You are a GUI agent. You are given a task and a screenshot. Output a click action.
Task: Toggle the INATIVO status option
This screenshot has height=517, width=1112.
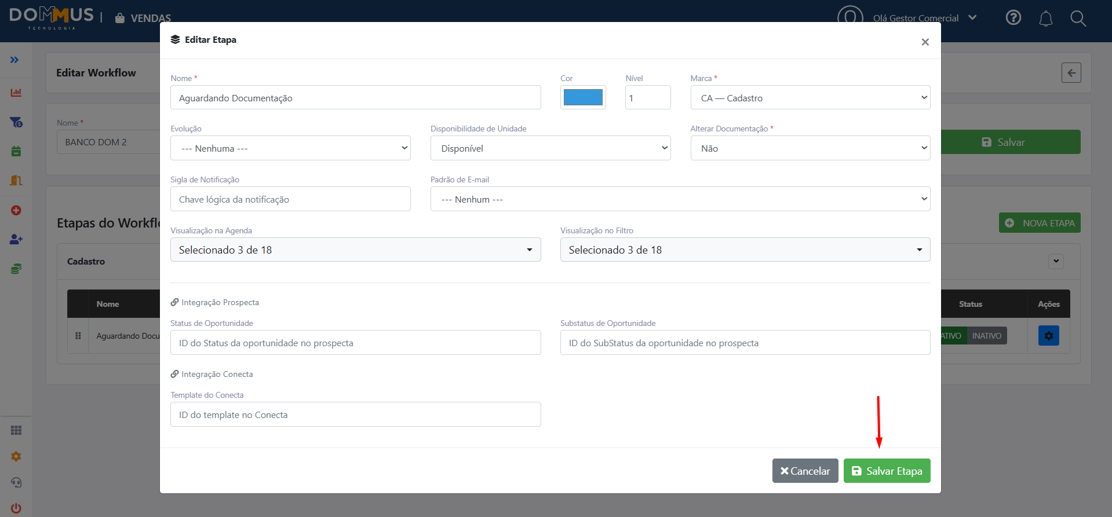(x=987, y=336)
